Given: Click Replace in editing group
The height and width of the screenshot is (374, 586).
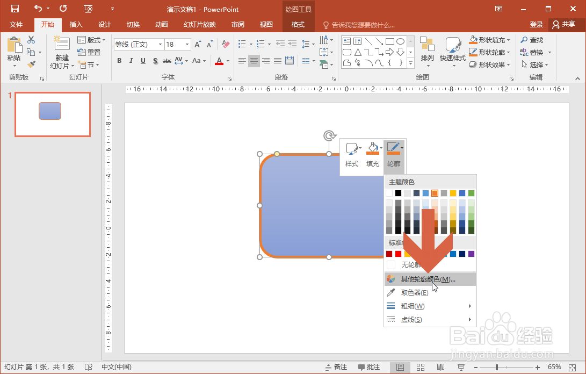Looking at the screenshot, I should (535, 52).
